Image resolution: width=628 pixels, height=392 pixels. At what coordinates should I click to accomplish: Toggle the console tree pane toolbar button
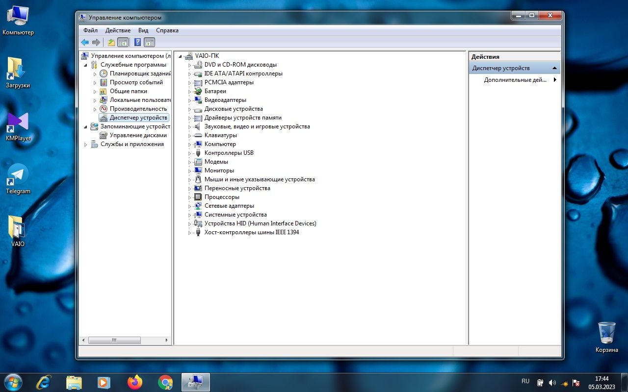(x=123, y=42)
